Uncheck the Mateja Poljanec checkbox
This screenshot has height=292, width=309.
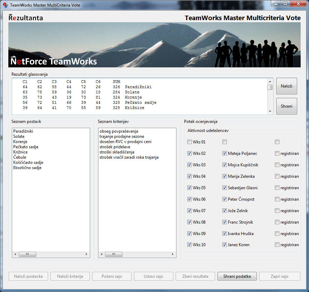(x=224, y=153)
